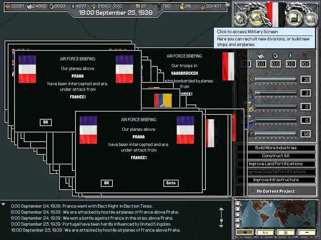
Task: Open the Technology screen orb
Action: 240,19
